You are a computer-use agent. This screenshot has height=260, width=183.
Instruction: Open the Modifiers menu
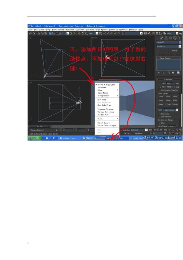[x=70, y=30]
